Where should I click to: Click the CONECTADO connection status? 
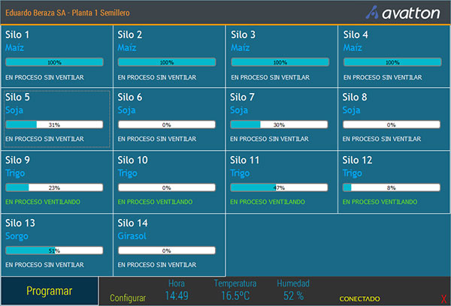click(359, 298)
